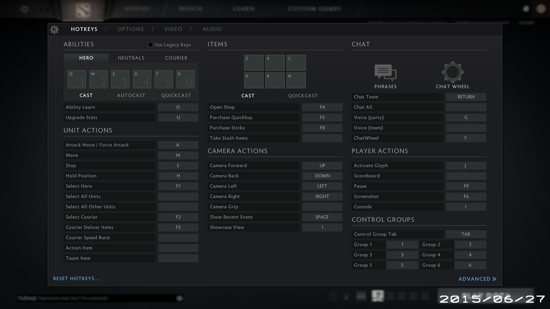Rebind Show Recent Event key SPACE

[x=322, y=217]
